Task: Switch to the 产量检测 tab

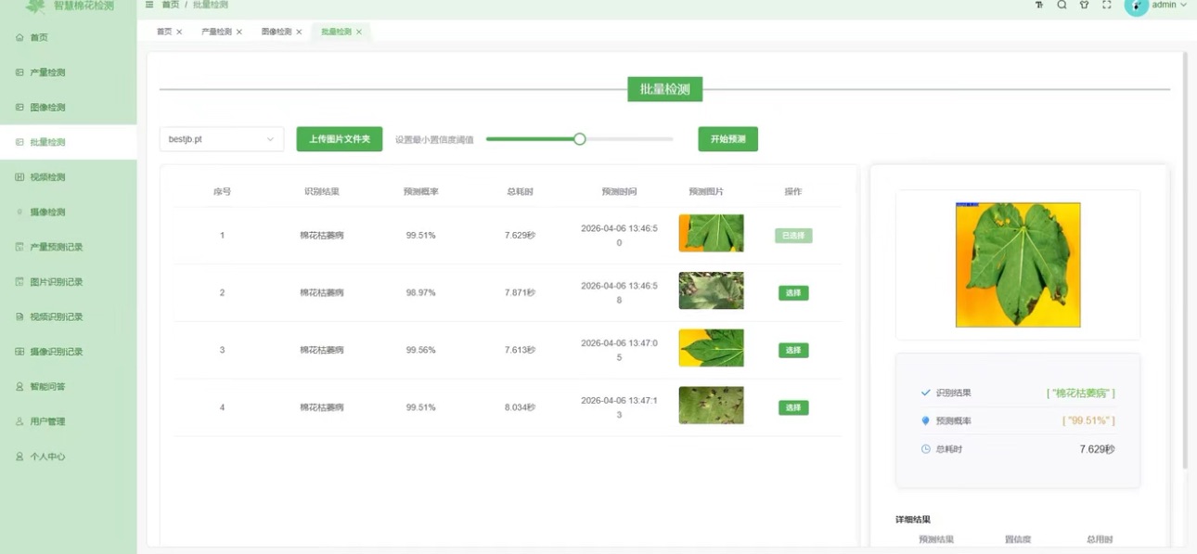Action: pos(217,32)
